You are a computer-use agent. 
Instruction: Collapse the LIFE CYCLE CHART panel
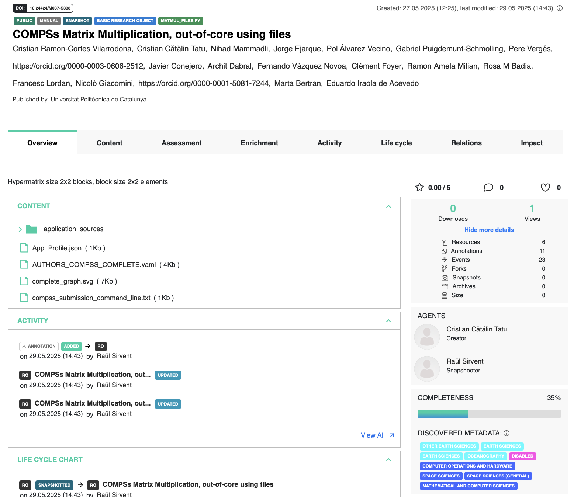coord(388,460)
